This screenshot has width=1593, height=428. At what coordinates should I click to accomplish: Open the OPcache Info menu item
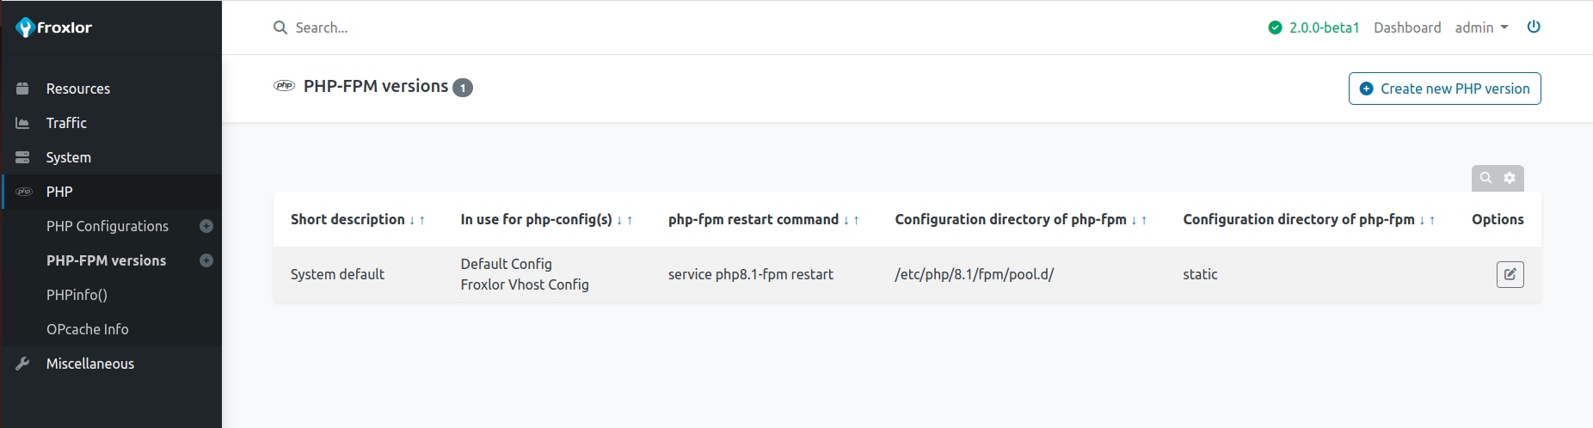click(87, 329)
